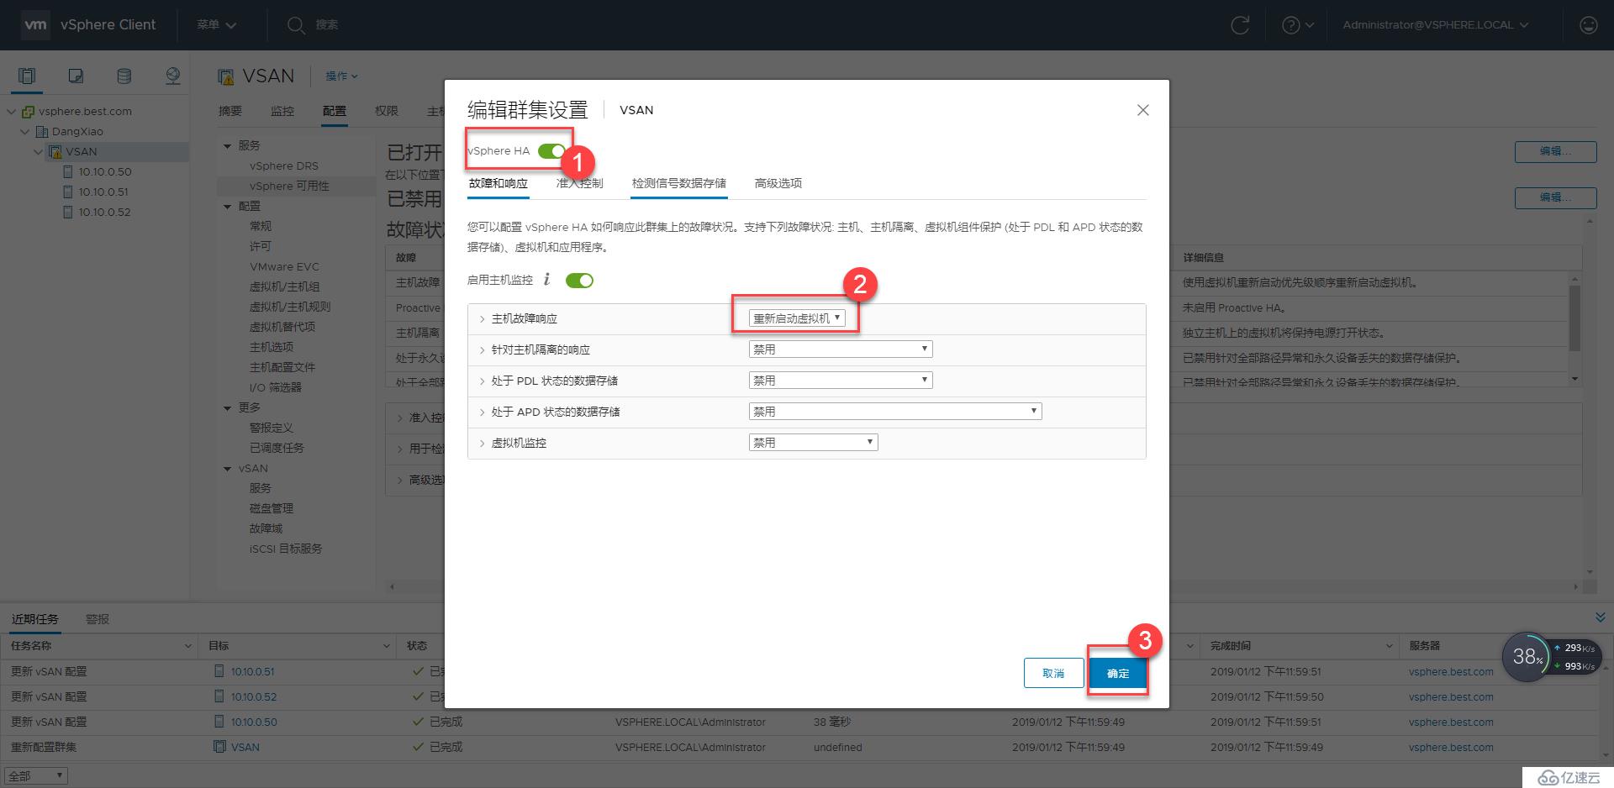The height and width of the screenshot is (788, 1614).
Task: Select 故障域 under vSAN
Action: [x=266, y=528]
